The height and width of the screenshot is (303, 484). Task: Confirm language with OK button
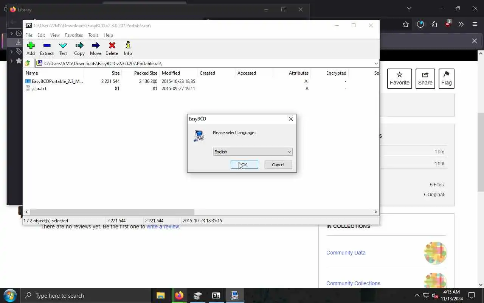[244, 165]
